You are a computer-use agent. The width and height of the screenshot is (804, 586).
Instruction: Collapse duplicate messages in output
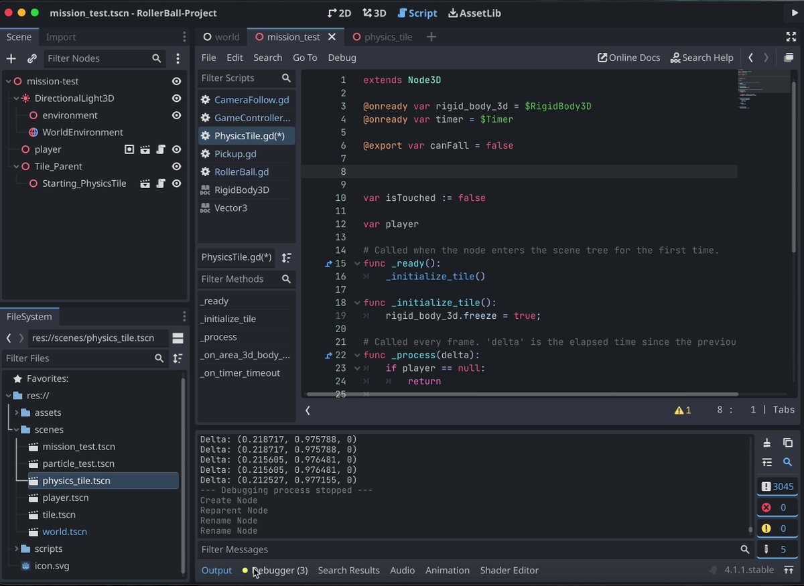[767, 462]
